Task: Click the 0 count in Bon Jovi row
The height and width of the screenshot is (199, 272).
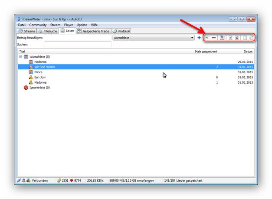Action: (x=217, y=77)
